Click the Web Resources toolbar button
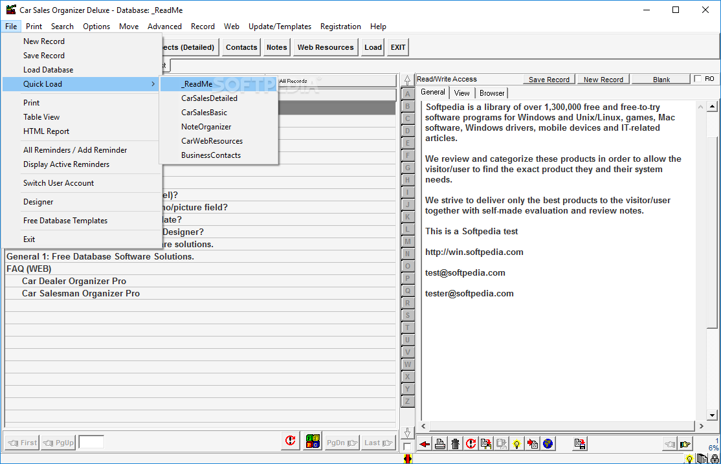Viewport: 721px width, 464px height. [x=326, y=47]
